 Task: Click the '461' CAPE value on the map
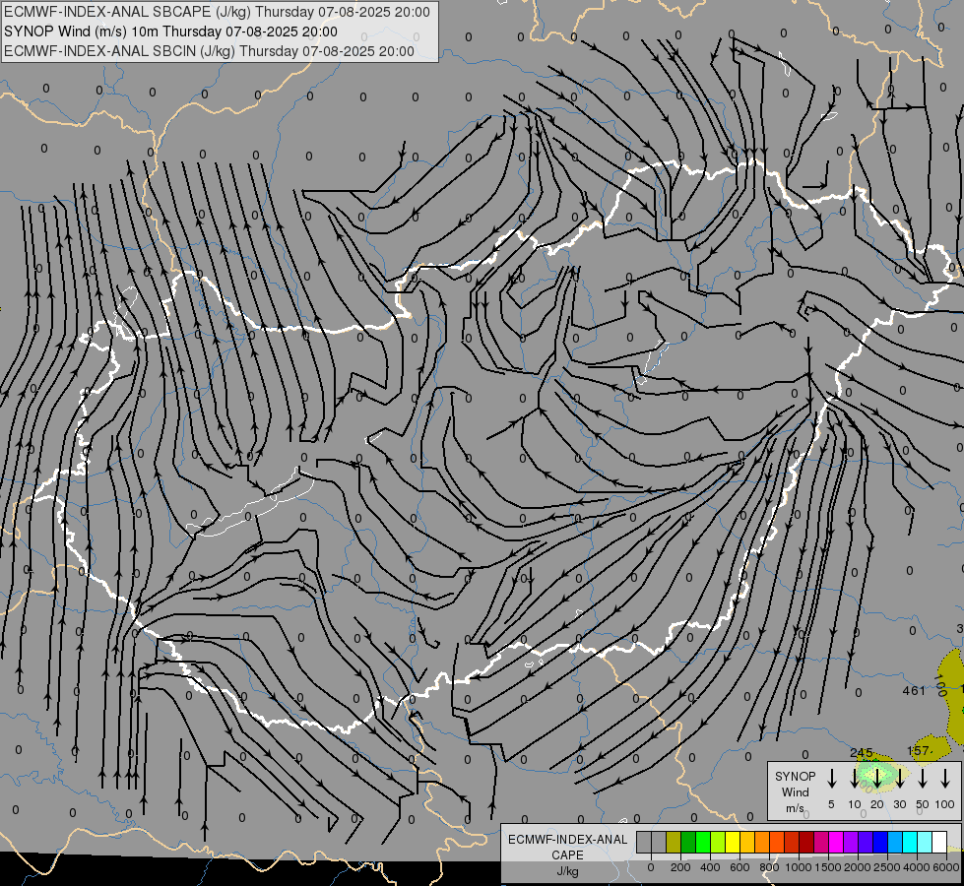tap(914, 690)
